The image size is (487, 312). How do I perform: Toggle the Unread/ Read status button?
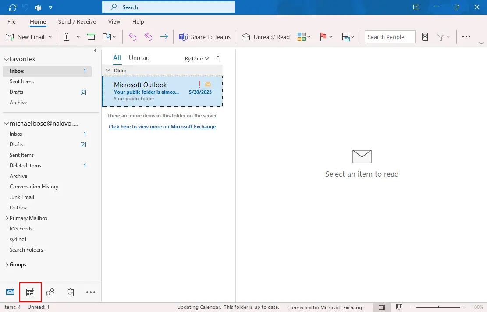266,37
